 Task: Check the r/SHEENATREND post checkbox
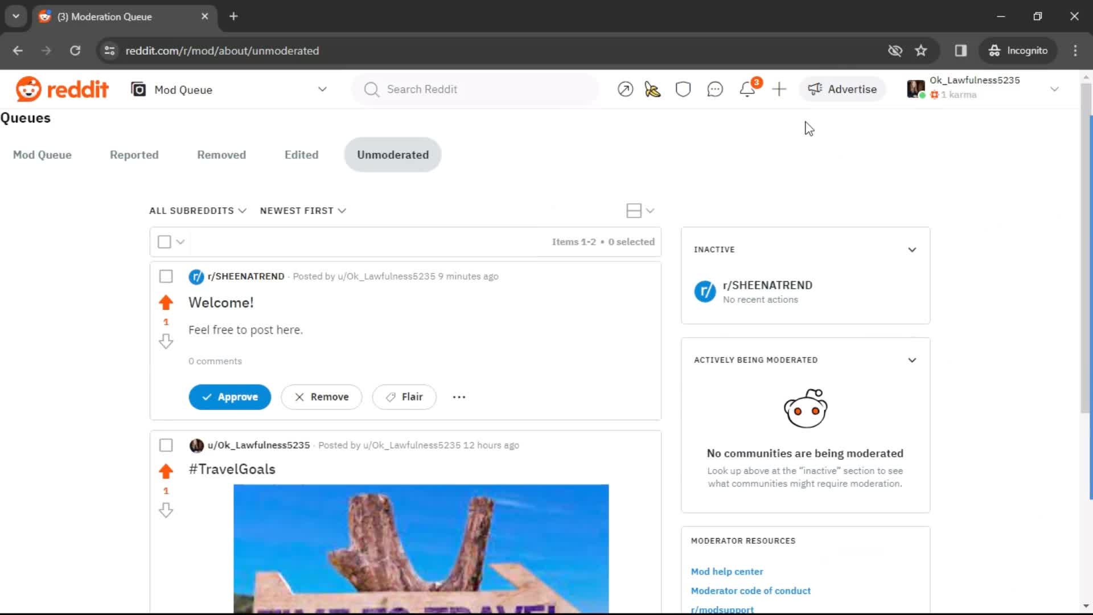point(166,276)
